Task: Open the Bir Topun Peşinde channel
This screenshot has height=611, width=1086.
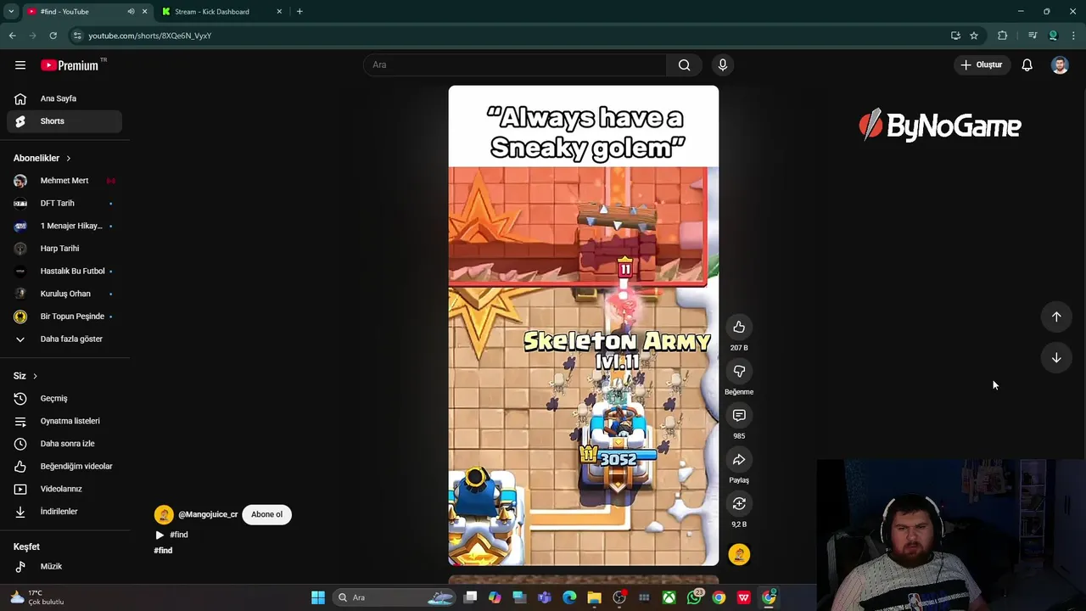Action: pyautogui.click(x=64, y=317)
